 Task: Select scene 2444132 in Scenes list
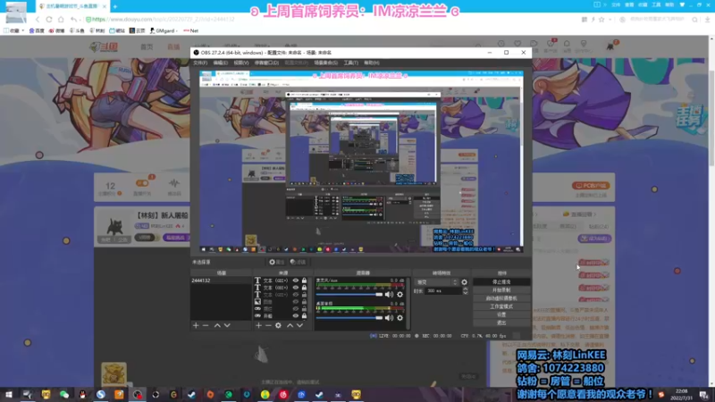click(221, 281)
